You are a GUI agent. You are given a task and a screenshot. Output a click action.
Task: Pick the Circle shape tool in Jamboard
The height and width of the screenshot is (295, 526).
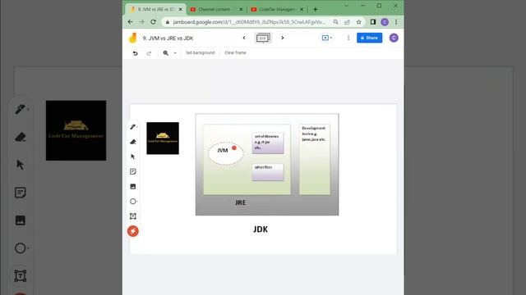pyautogui.click(x=133, y=202)
